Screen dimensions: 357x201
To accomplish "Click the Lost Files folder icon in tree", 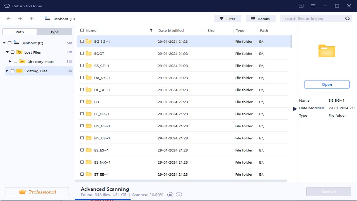I will [19, 52].
